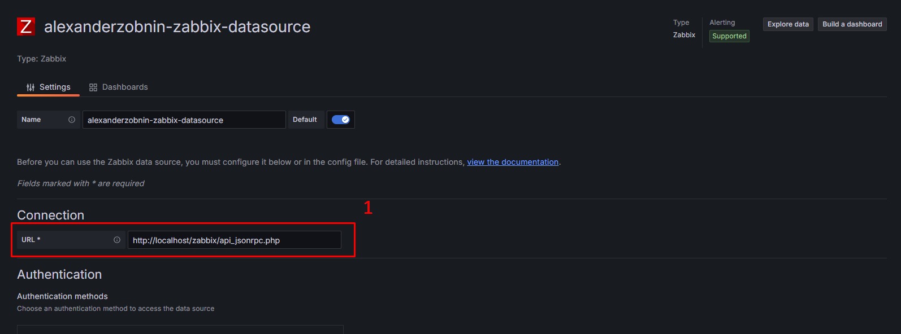Toggle the Default data source switch

(x=341, y=120)
